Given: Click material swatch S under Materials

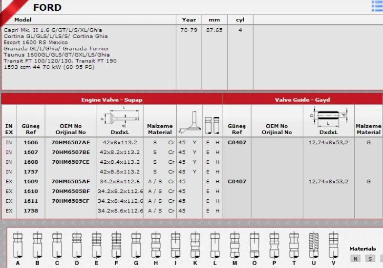Looking at the screenshot, I should click(x=370, y=259).
